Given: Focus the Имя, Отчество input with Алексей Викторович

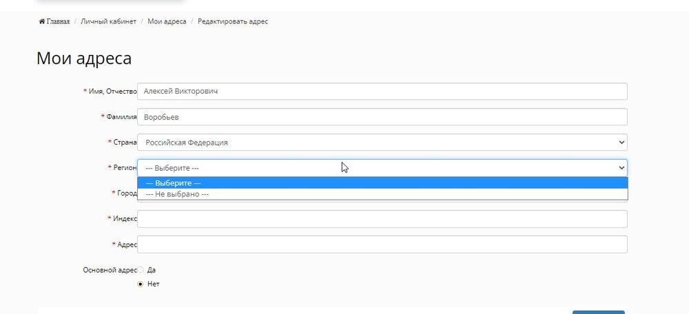Looking at the screenshot, I should coord(382,92).
